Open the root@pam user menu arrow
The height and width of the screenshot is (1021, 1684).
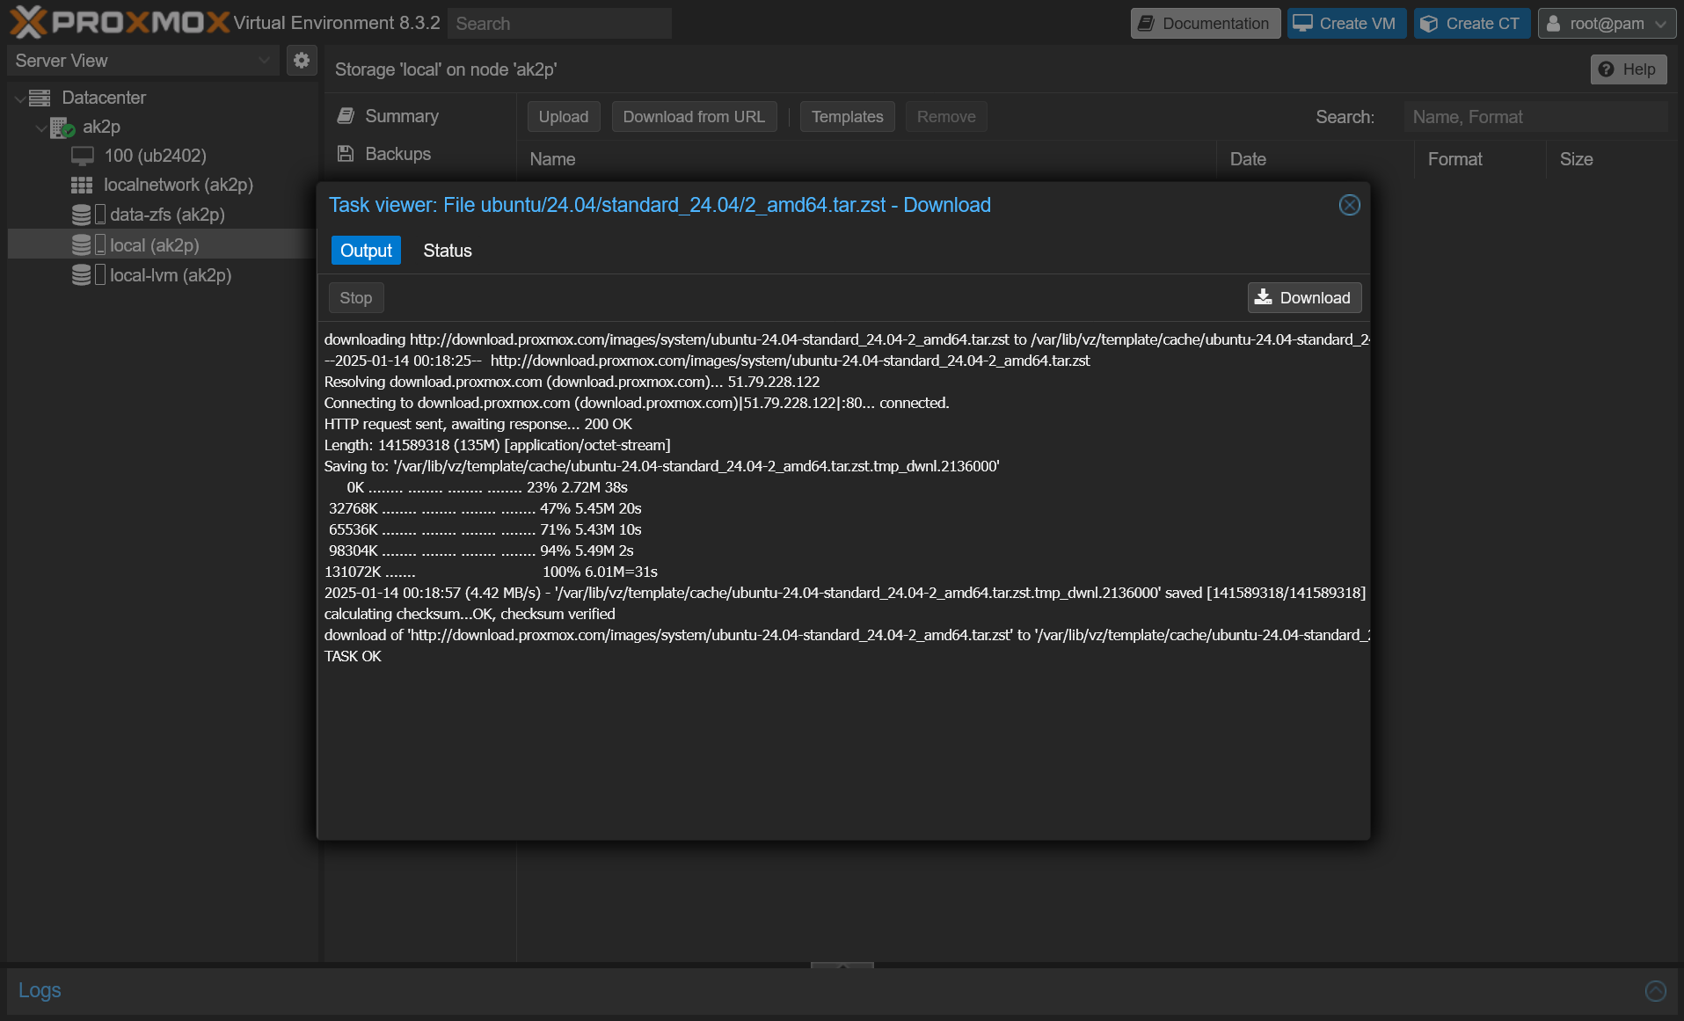[1660, 24]
